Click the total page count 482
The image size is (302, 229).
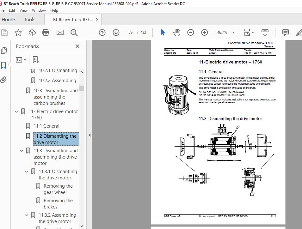143,33
